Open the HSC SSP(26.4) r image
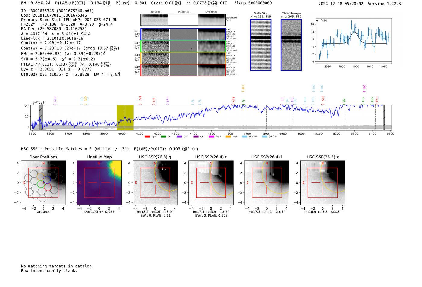 pyautogui.click(x=211, y=183)
